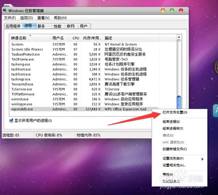The height and width of the screenshot is (195, 218).
Task: Sort by 描述 column header
Action: point(131,38)
